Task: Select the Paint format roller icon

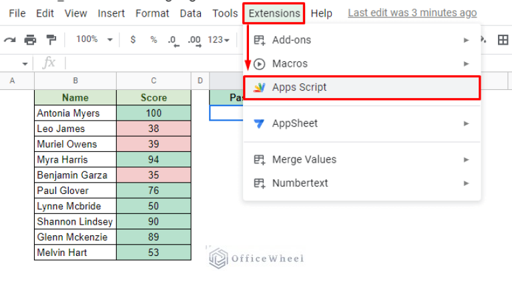Action: coord(51,40)
